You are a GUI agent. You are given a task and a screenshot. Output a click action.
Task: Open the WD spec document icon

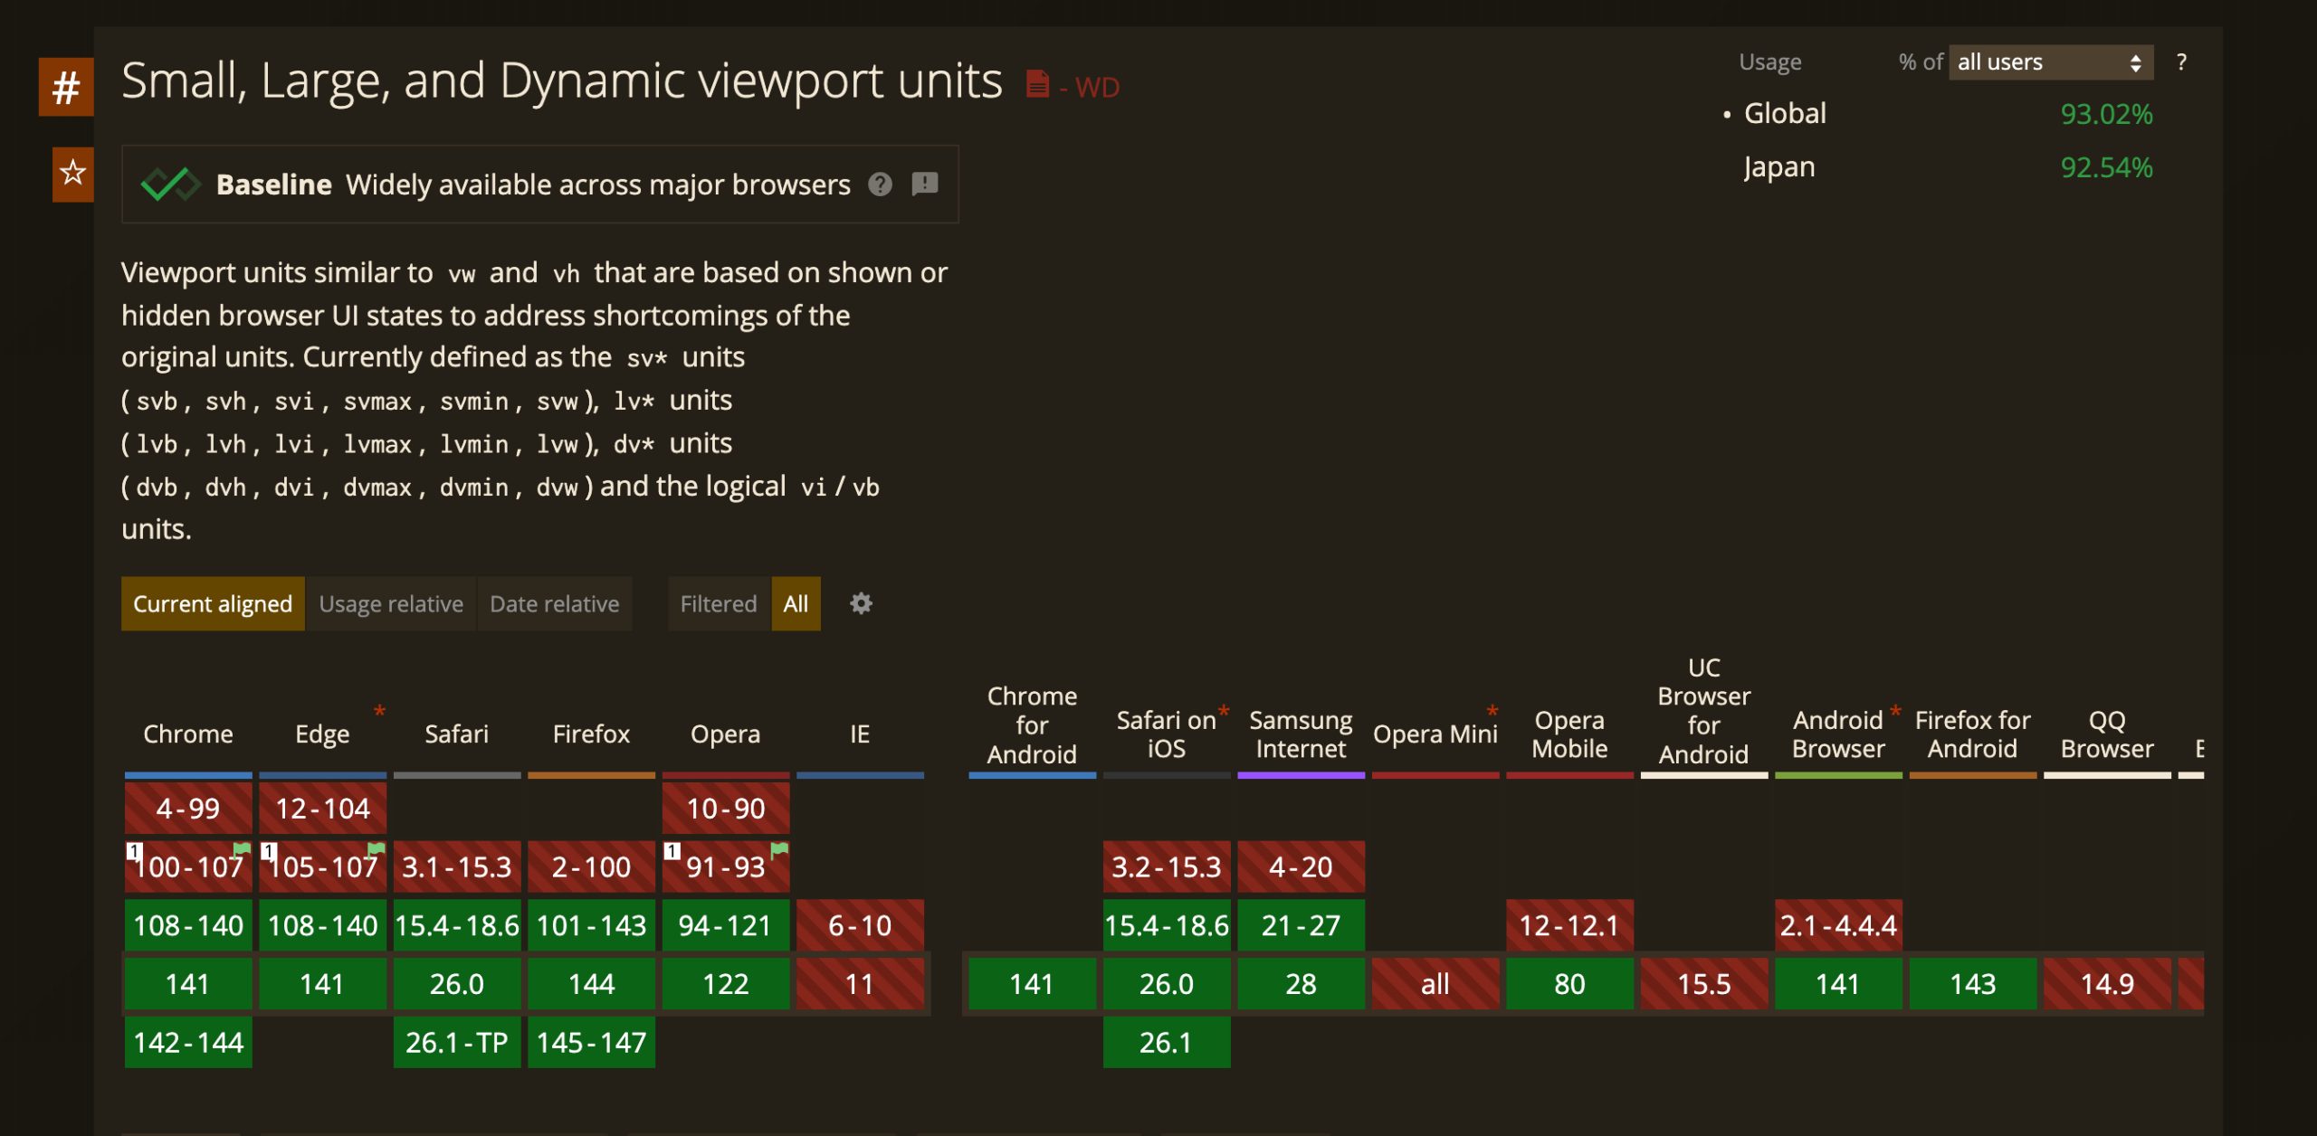coord(1037,84)
